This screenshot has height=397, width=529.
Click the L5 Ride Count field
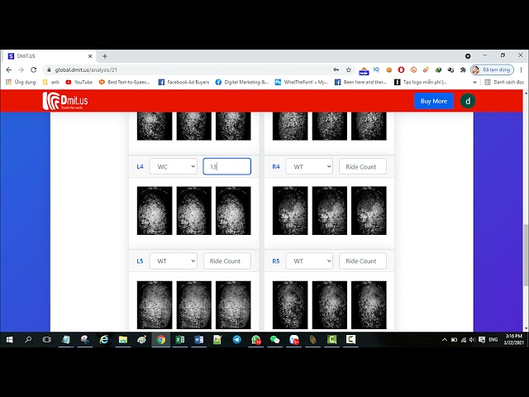[x=227, y=261]
